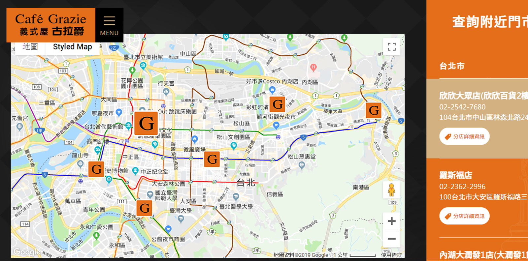This screenshot has height=261, width=528.
Task: Select the G marker near 臺灣大學
Action: pos(144,208)
